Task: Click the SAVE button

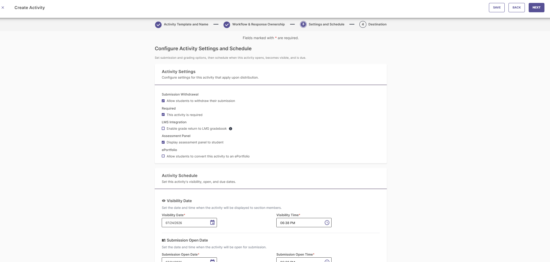Action: [x=497, y=8]
